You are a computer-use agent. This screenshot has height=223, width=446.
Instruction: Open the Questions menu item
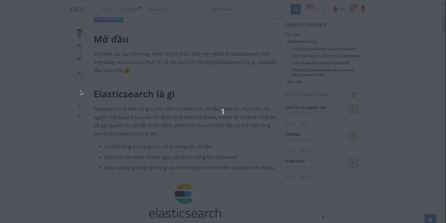(130, 9)
